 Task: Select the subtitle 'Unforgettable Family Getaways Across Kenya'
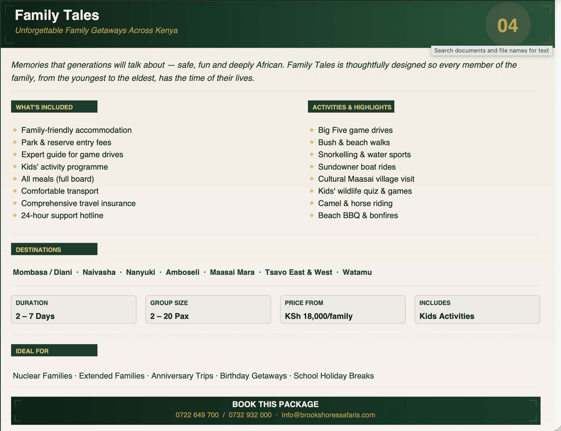click(x=96, y=30)
